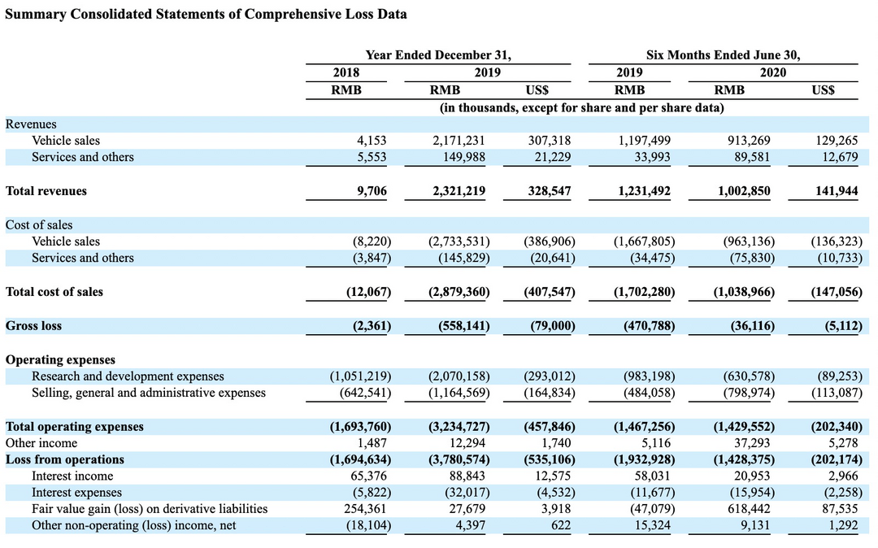Click cost value (2,733,531)

pyautogui.click(x=459, y=241)
